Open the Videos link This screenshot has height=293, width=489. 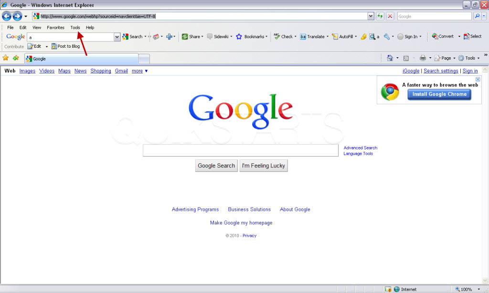(47, 71)
